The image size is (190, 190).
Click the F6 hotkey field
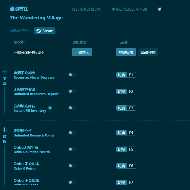pos(131,166)
